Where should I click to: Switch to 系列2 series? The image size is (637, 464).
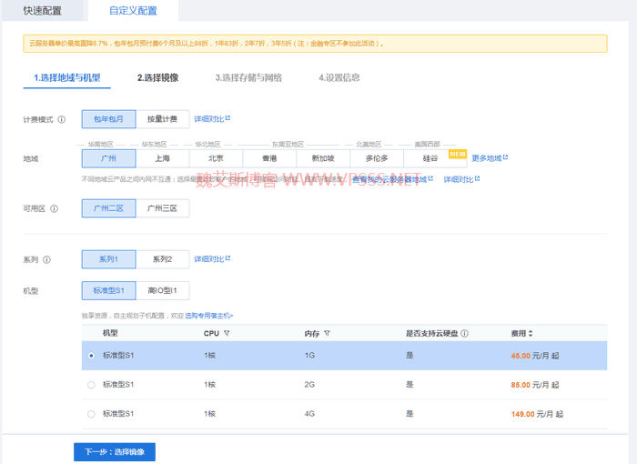(x=162, y=259)
